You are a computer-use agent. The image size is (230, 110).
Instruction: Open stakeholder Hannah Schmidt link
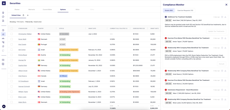(24, 87)
